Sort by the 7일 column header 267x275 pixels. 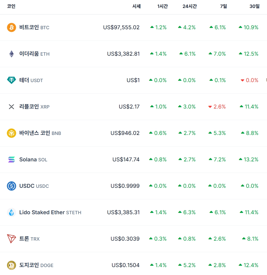tap(223, 6)
